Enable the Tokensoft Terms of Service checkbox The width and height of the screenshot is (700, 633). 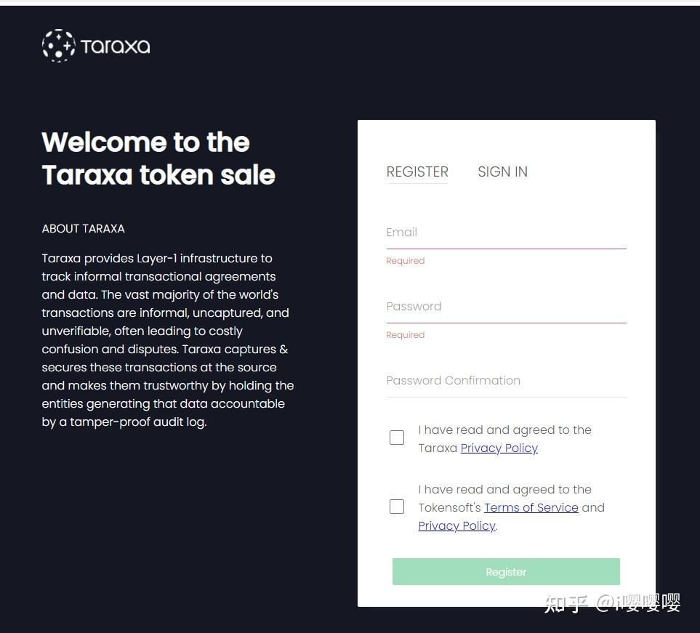397,507
